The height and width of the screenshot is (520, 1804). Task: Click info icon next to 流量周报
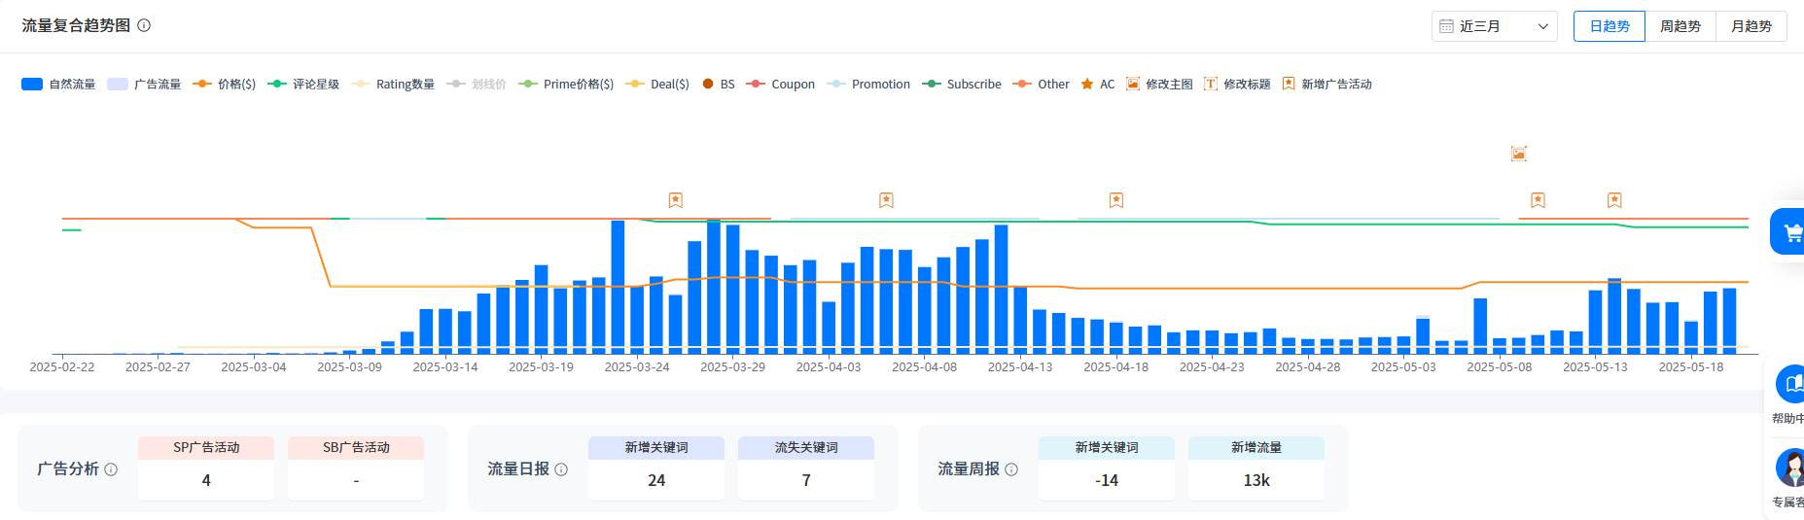(x=1011, y=469)
